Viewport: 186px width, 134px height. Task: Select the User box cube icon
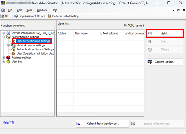(x=9, y=62)
